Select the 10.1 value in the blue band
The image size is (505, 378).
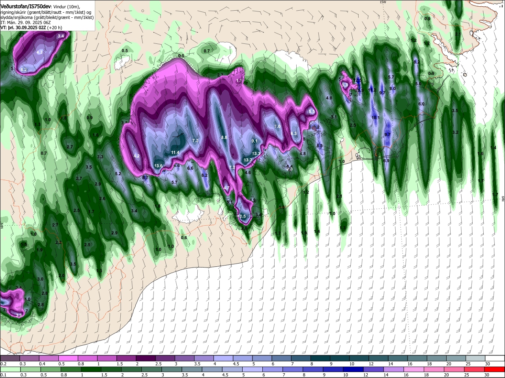(376, 118)
